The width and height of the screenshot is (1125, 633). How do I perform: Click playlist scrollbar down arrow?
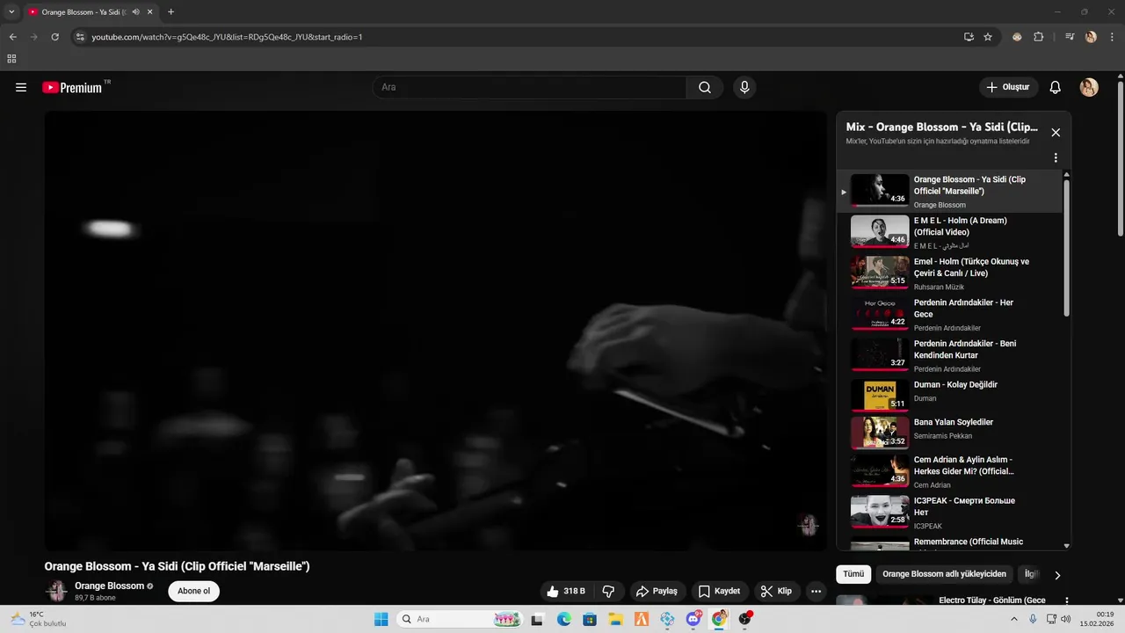pyautogui.click(x=1067, y=546)
